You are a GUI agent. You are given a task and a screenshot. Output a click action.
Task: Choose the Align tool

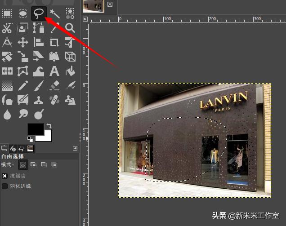(39, 42)
